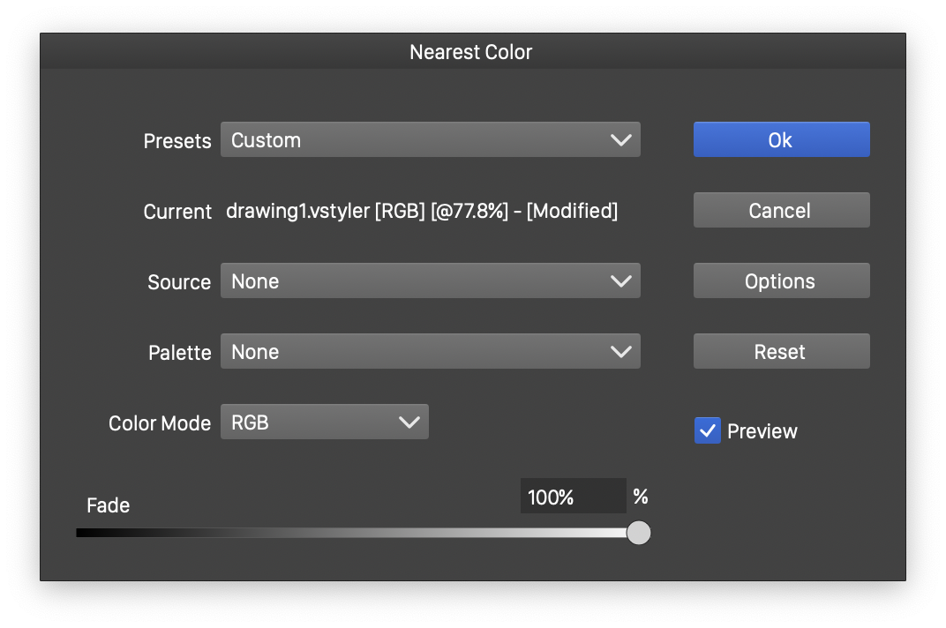Open the Options button
This screenshot has height=628, width=946.
[x=781, y=281]
